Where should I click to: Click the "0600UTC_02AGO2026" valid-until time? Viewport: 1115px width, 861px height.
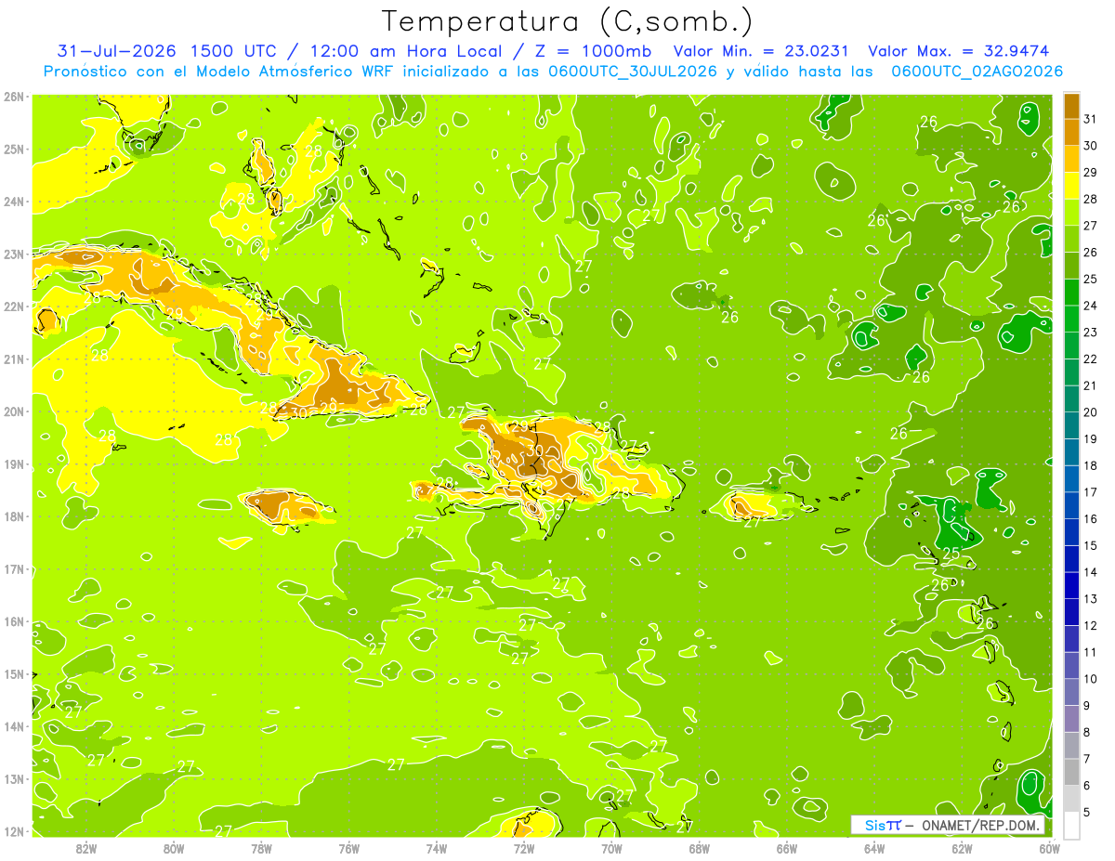point(977,72)
